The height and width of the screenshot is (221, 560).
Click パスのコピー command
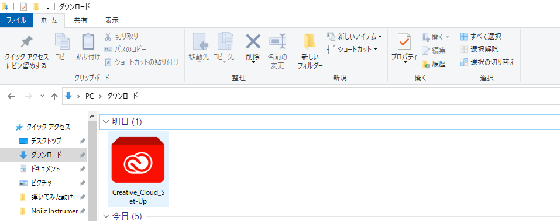tap(125, 49)
